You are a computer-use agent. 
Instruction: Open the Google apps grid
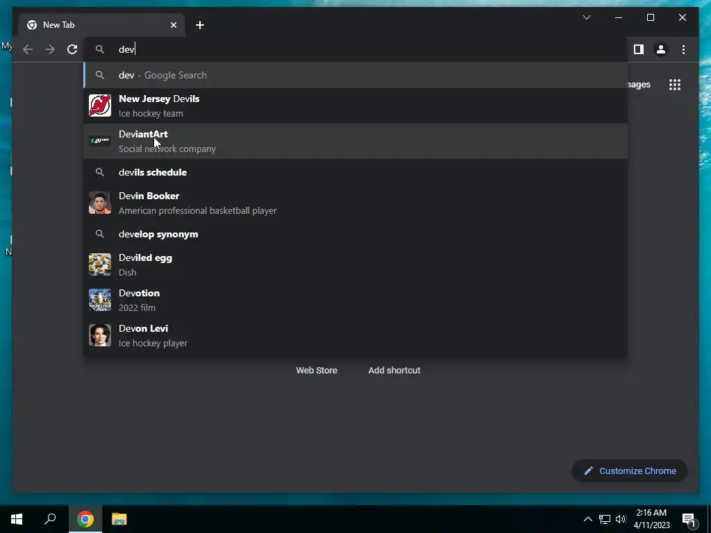pos(675,85)
